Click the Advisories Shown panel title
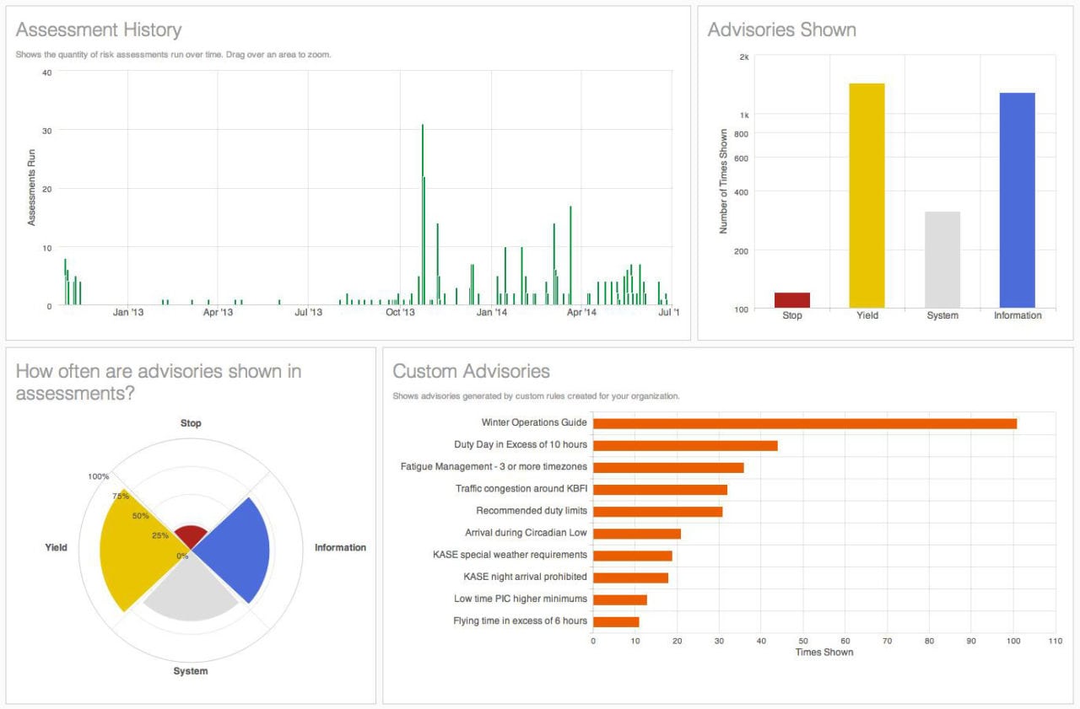This screenshot has width=1080, height=709. point(781,30)
